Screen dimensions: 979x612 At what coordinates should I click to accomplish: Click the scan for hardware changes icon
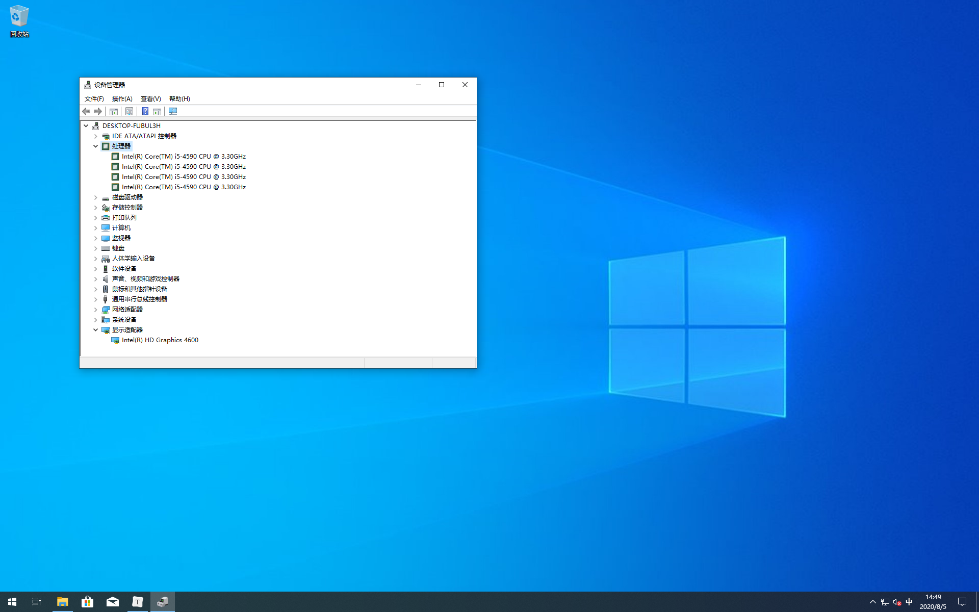tap(173, 111)
